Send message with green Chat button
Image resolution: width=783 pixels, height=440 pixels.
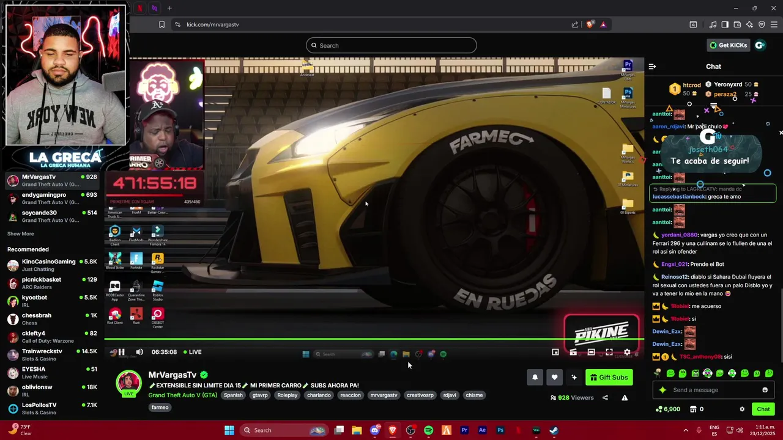(x=763, y=409)
